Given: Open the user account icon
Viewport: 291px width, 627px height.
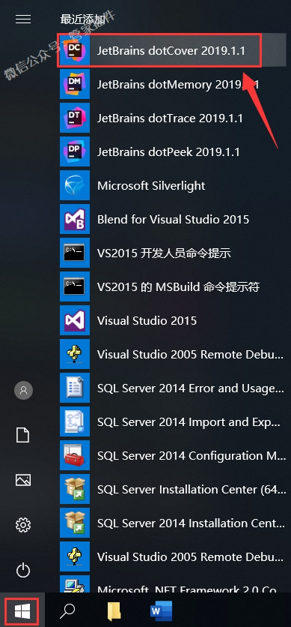Looking at the screenshot, I should click(x=23, y=390).
